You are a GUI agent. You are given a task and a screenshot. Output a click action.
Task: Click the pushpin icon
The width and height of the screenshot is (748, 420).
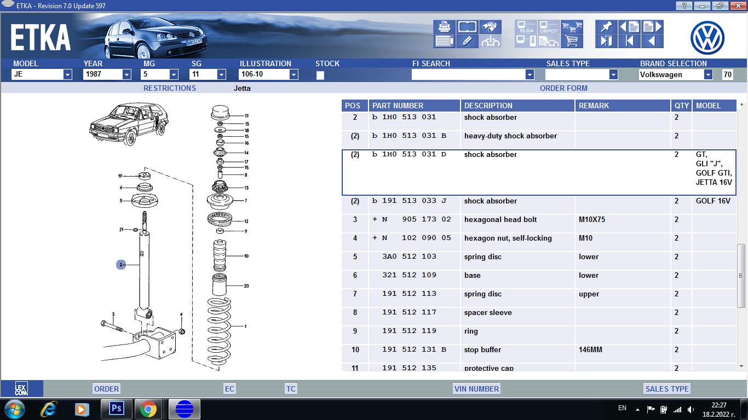[x=606, y=27]
